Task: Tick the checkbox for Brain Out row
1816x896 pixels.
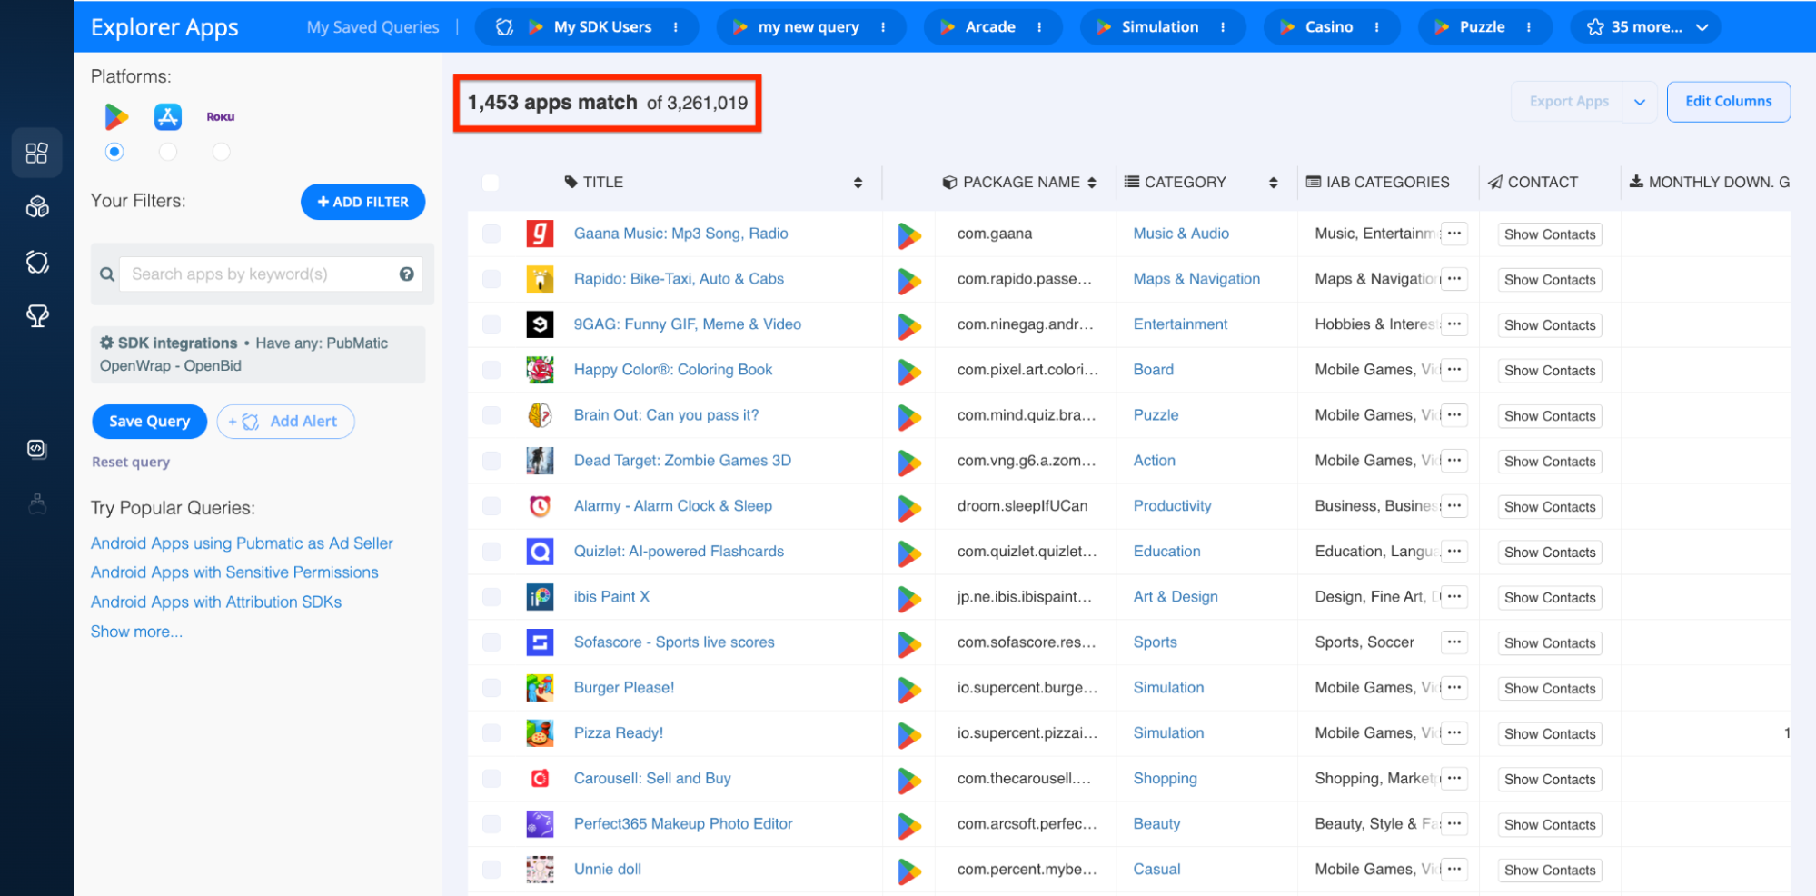Action: click(491, 415)
